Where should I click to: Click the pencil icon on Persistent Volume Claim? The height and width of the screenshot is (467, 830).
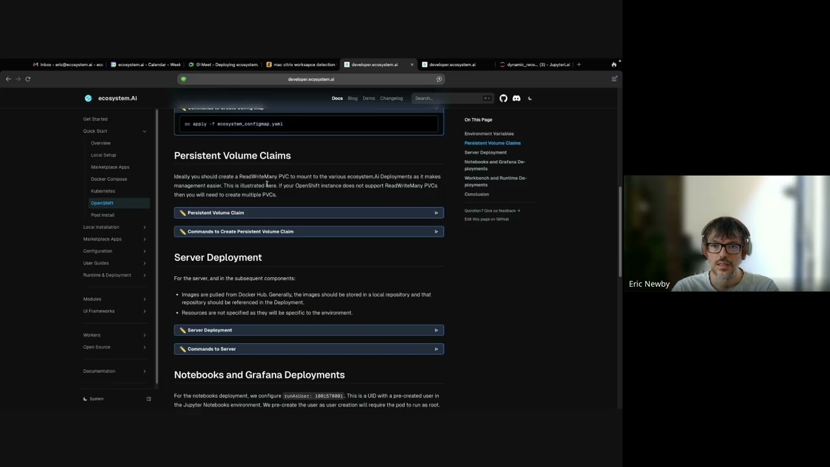[183, 213]
